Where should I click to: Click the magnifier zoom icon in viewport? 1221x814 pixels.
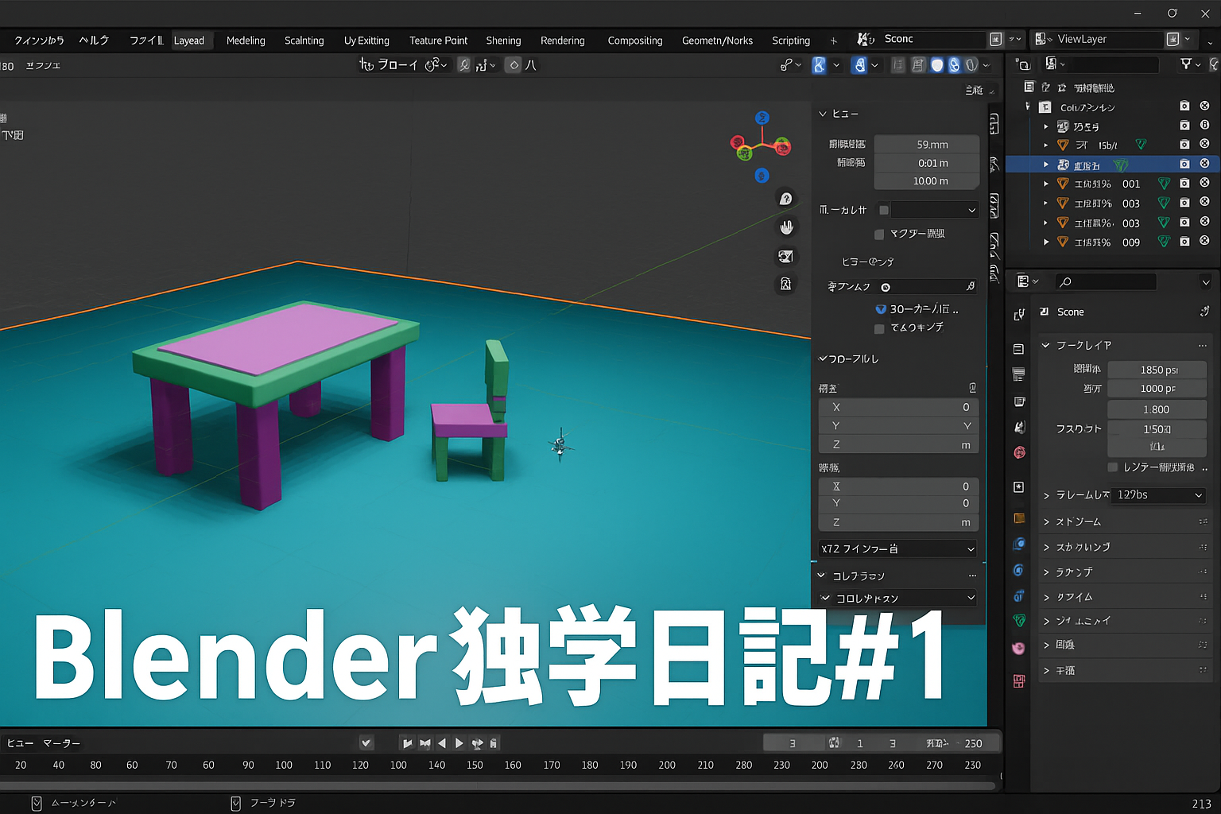785,199
